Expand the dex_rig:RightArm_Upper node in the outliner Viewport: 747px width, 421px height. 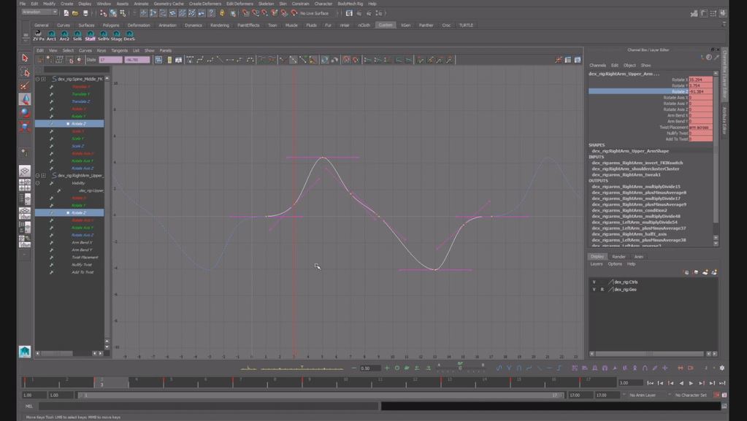tap(42, 175)
